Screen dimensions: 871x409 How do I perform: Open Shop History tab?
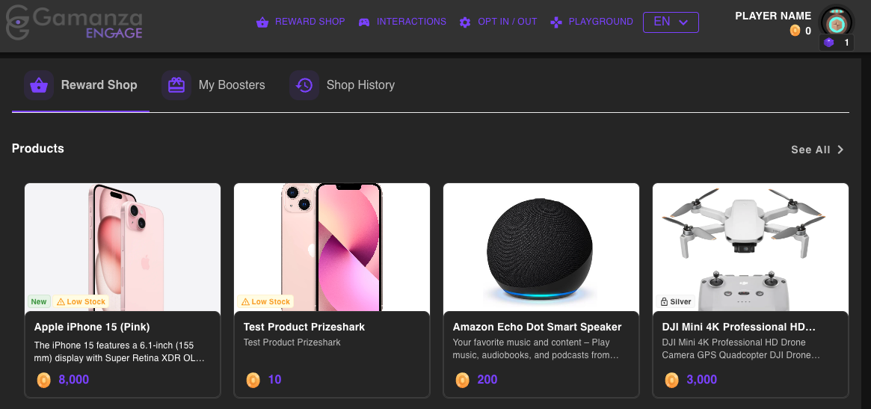click(360, 85)
